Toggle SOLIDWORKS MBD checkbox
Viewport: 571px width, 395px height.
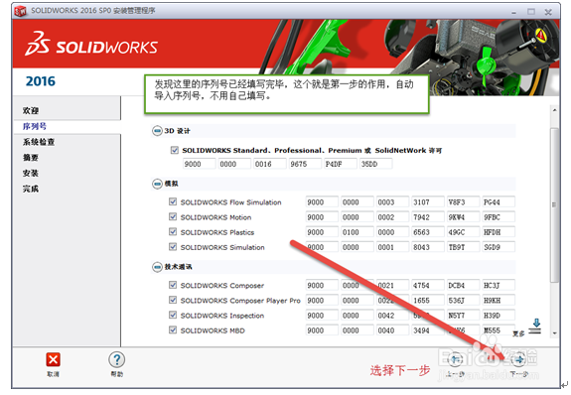173,329
